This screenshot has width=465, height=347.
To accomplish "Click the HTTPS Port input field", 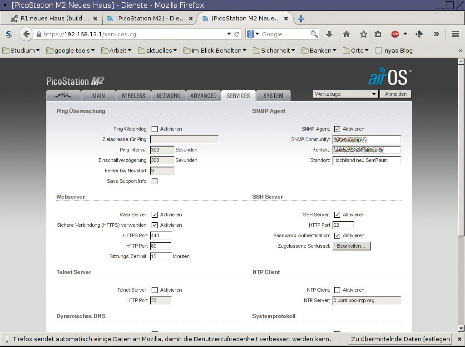I will pyautogui.click(x=160, y=235).
